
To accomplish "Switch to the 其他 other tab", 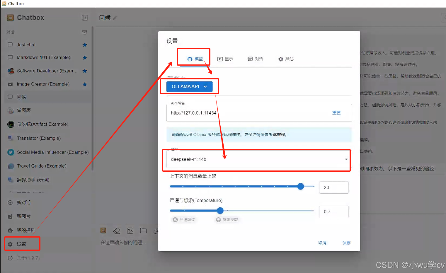I will tap(286, 59).
